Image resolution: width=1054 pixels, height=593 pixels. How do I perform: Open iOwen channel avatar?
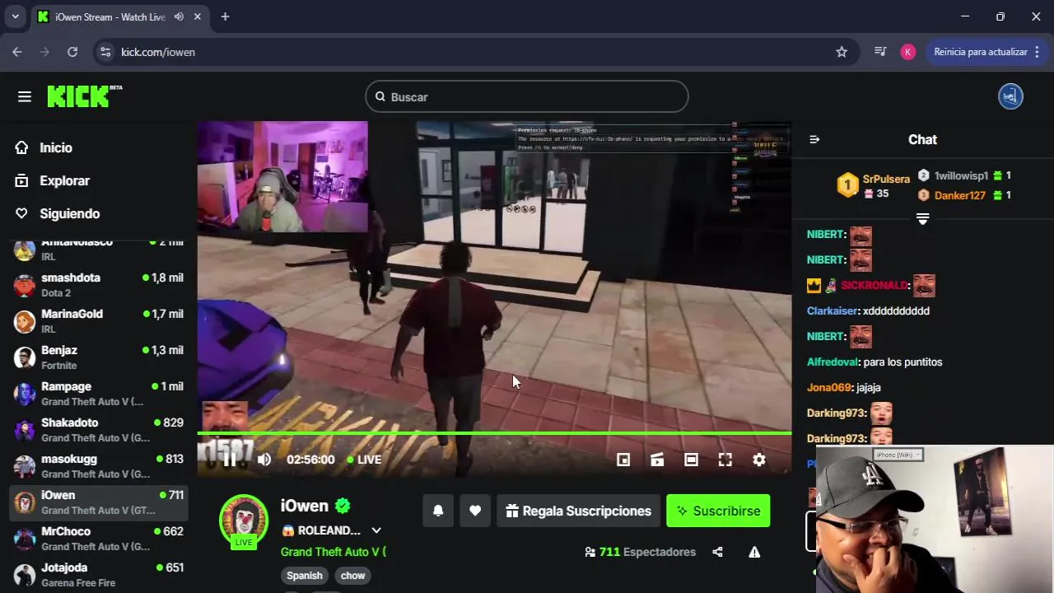[244, 520]
